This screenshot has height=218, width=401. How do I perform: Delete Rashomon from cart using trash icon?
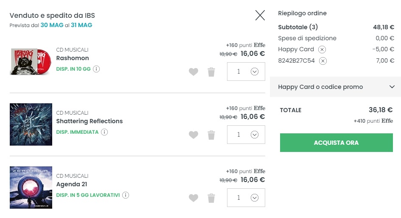coord(211,72)
